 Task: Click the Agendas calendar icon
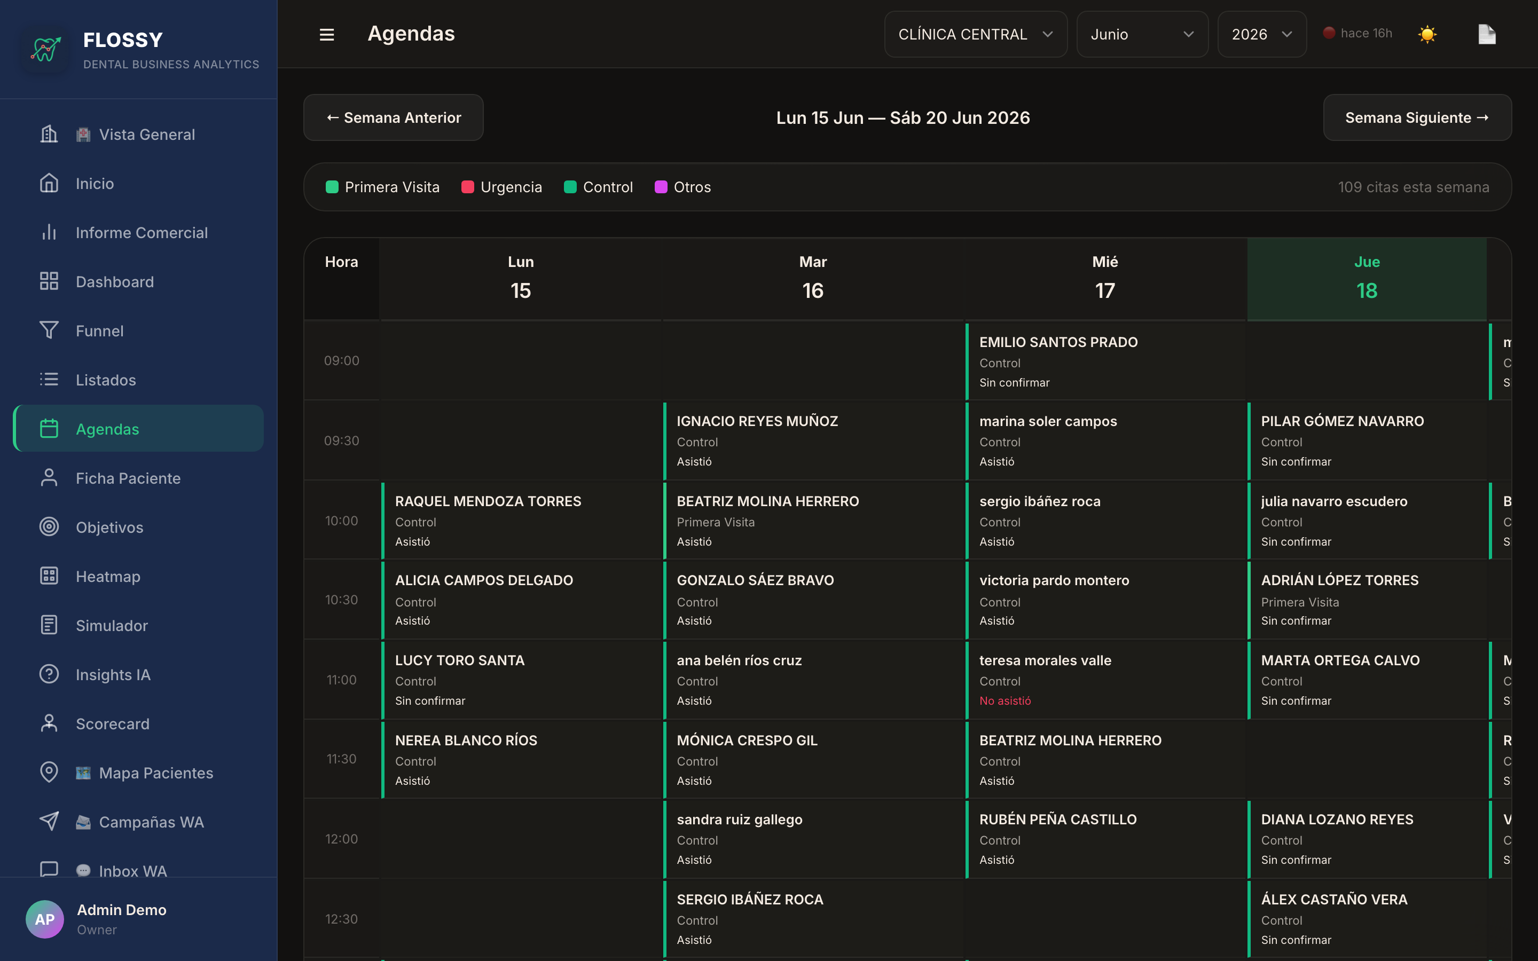click(x=49, y=428)
